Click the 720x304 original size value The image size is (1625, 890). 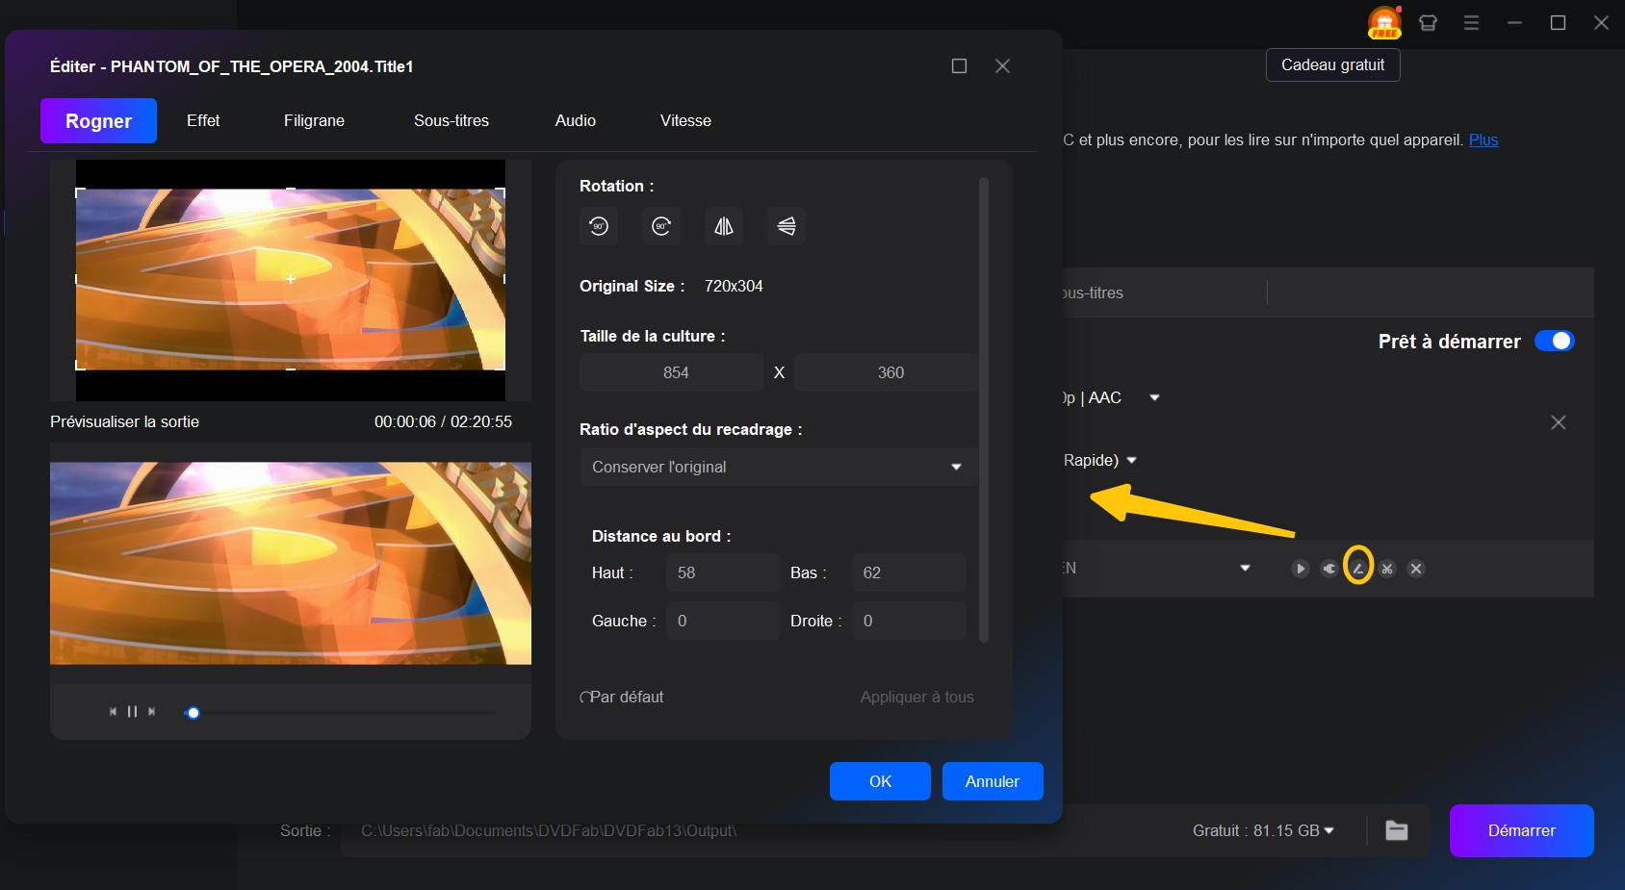pyautogui.click(x=734, y=286)
